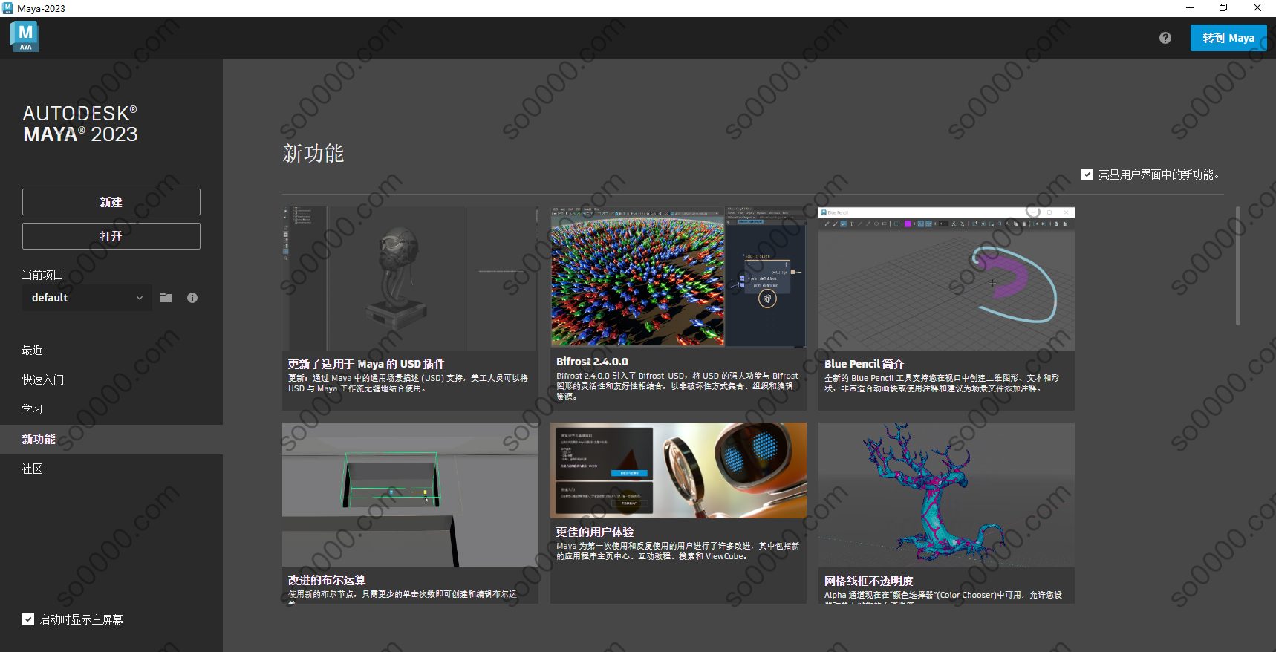Viewport: 1276px width, 652px height.
Task: Minimize the Maya-2023 window
Action: [x=1189, y=8]
